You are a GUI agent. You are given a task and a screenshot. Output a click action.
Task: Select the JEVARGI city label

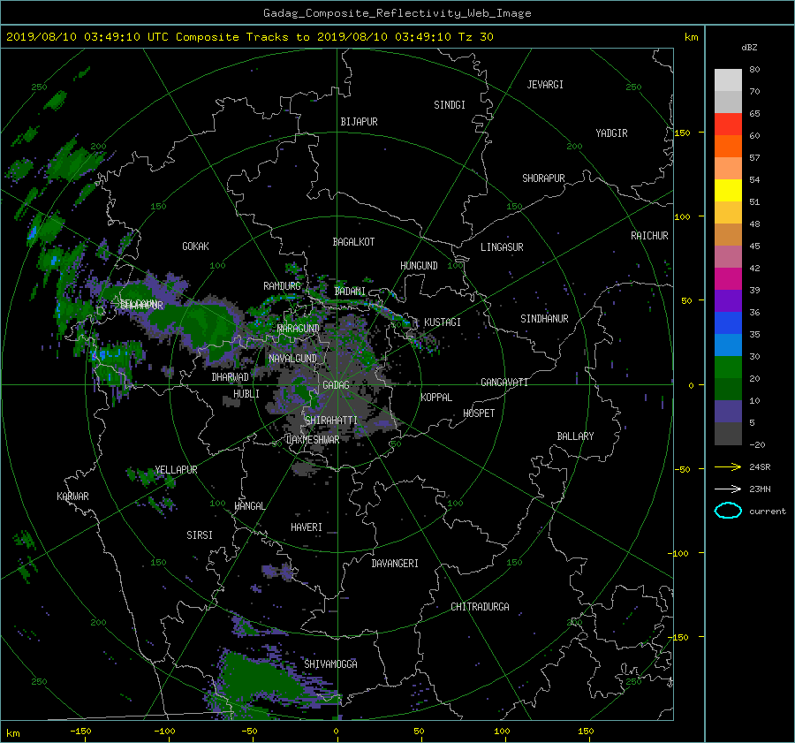545,85
